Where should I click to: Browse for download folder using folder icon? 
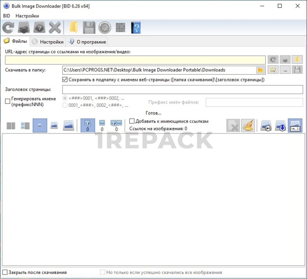point(261,70)
